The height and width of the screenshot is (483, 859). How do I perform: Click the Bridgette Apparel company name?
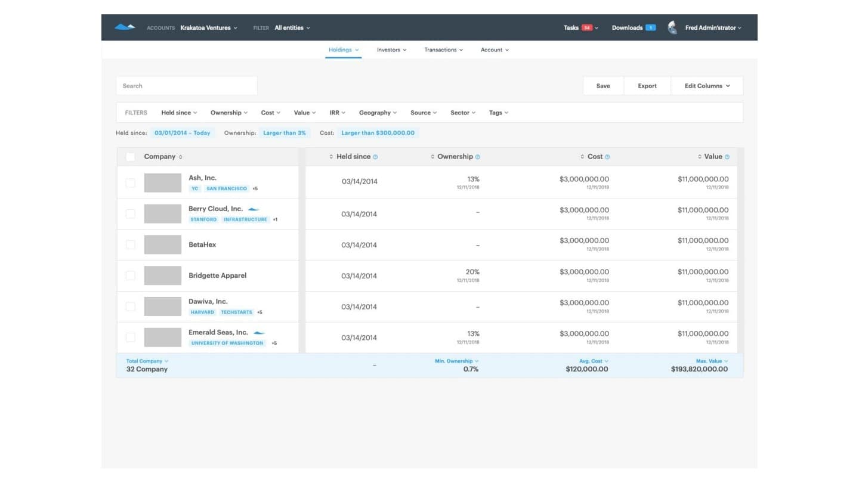[x=217, y=275]
